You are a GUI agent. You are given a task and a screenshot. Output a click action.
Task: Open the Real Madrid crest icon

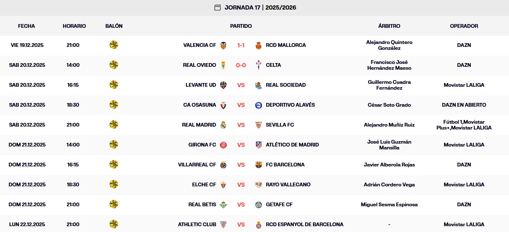click(223, 125)
